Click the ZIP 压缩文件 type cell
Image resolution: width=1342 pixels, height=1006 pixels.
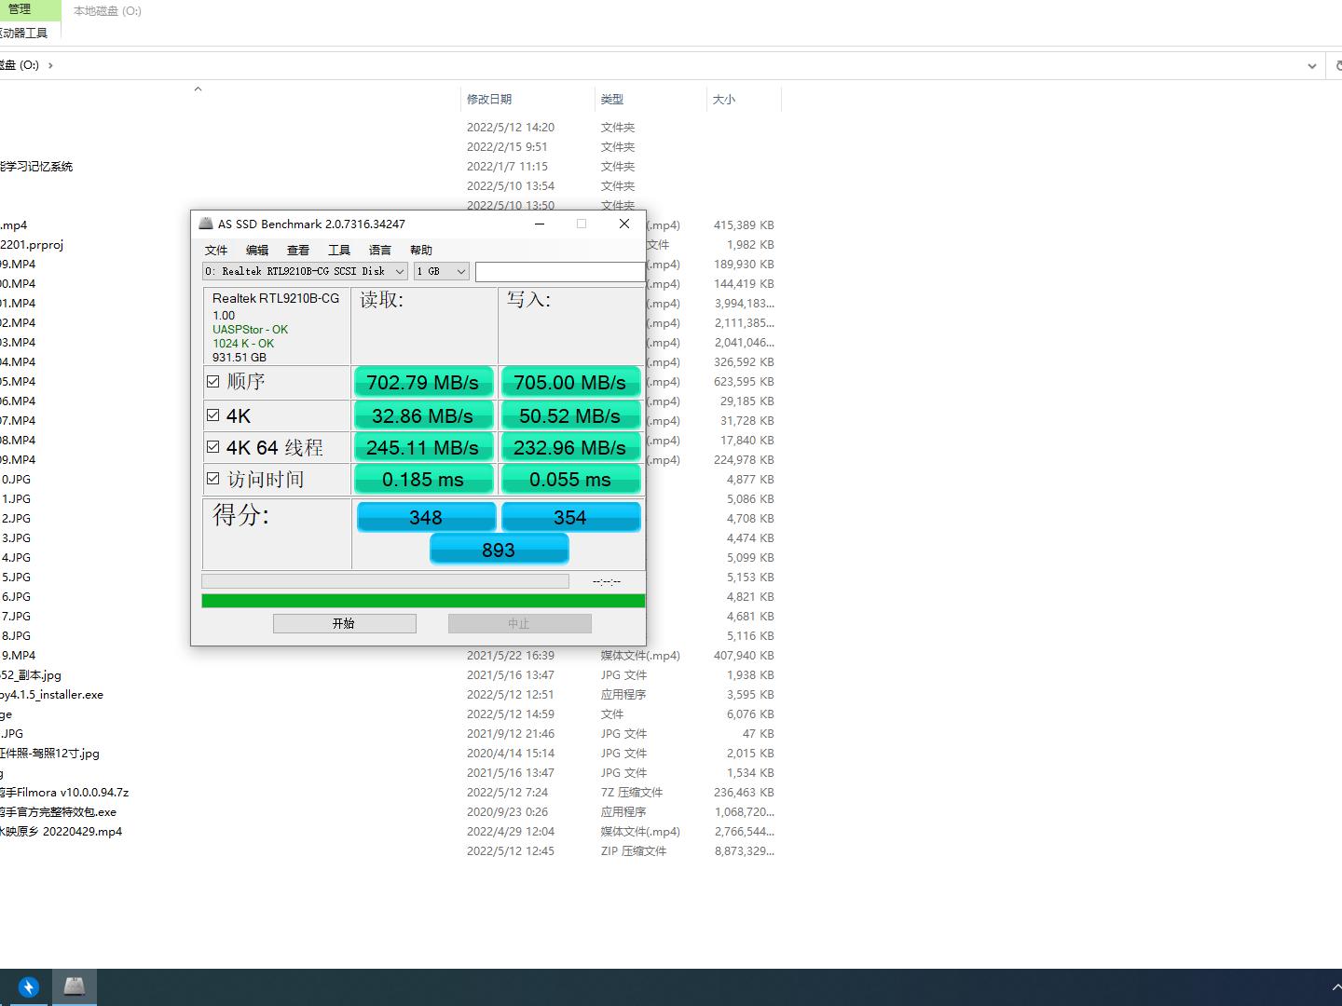point(634,851)
